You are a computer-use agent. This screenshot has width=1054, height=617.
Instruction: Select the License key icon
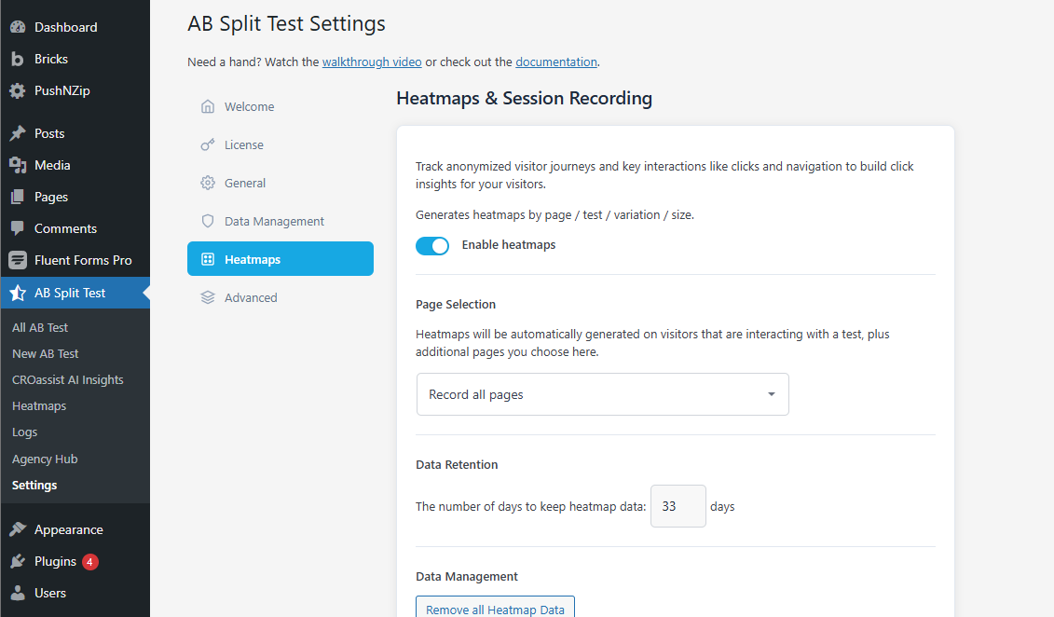(207, 144)
